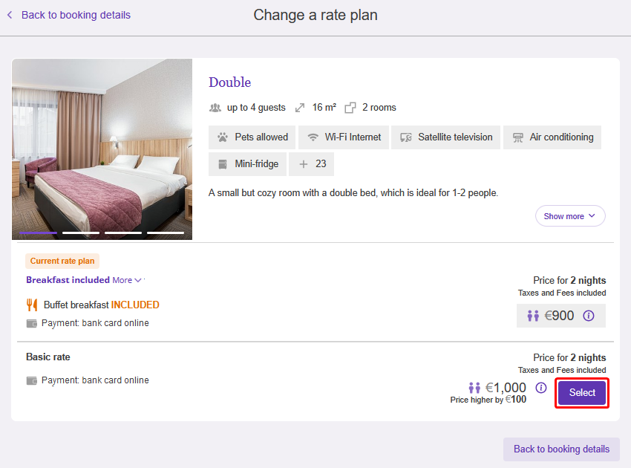Open the Double room title link
The height and width of the screenshot is (468, 631).
(229, 82)
